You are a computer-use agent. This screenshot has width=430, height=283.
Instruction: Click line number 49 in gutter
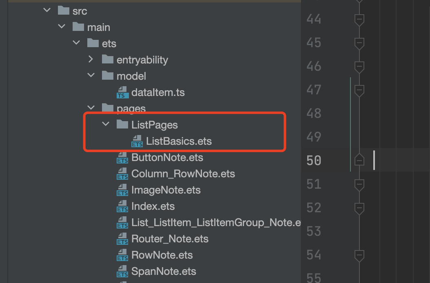point(314,137)
